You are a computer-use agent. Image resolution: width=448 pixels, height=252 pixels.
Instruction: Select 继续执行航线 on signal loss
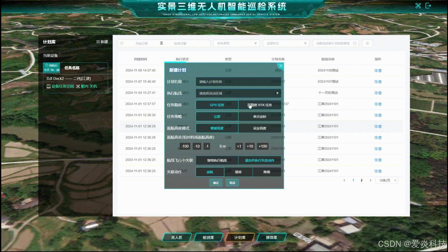click(217, 160)
